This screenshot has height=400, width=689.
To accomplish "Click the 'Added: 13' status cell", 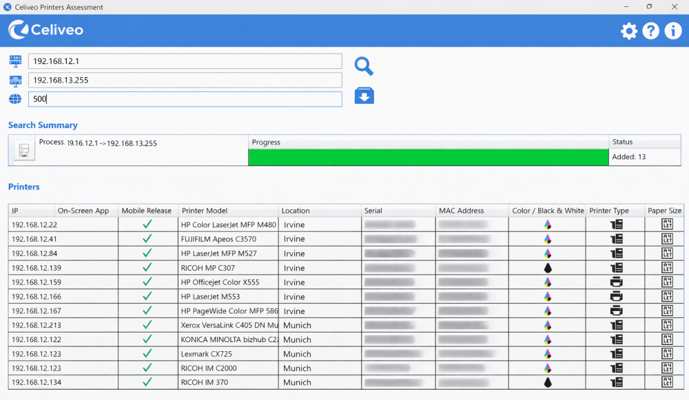I will point(645,157).
